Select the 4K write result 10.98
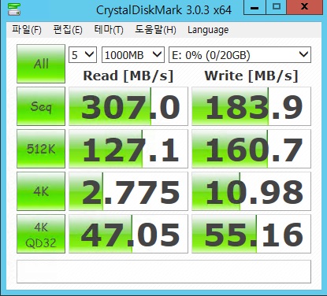Viewport: 327px width, 296px height. pos(251,191)
